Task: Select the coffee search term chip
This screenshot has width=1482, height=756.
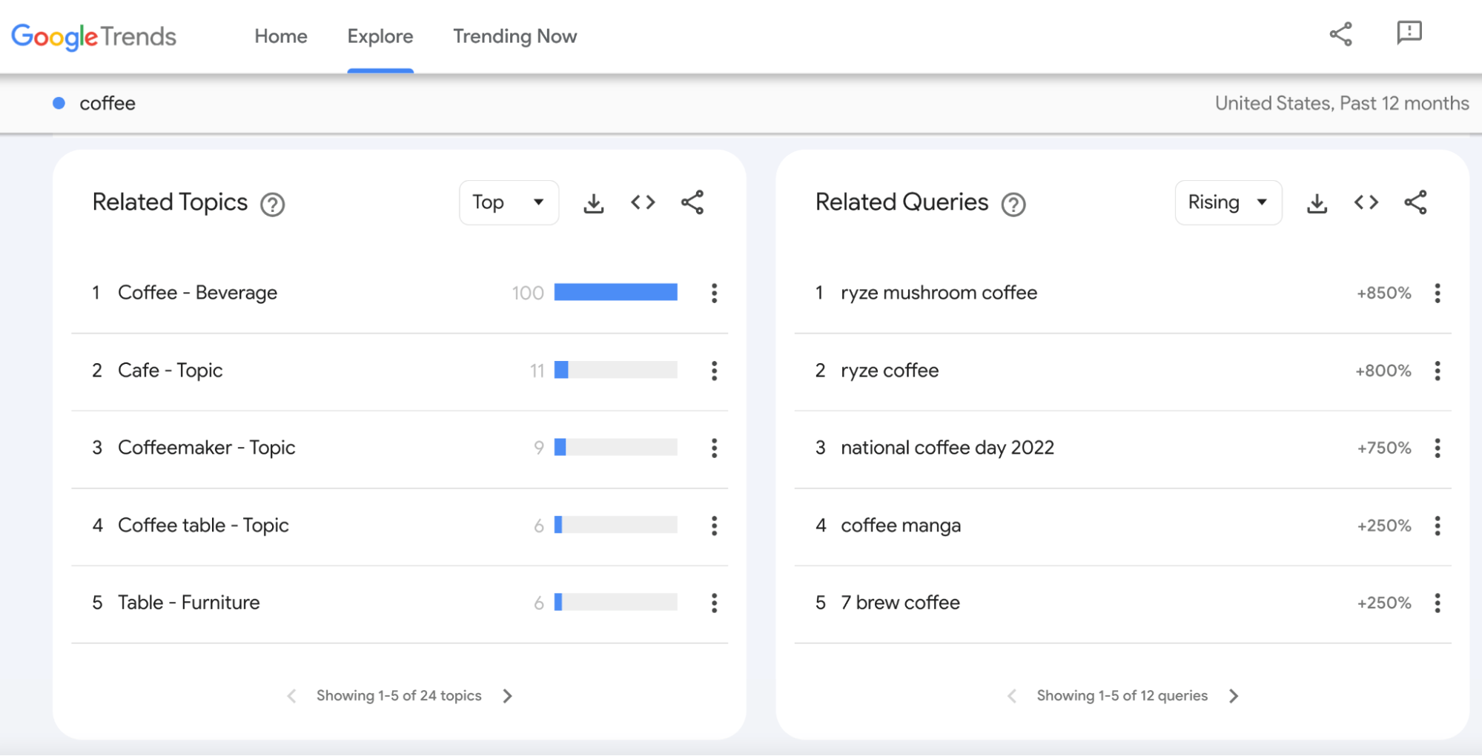Action: click(107, 103)
